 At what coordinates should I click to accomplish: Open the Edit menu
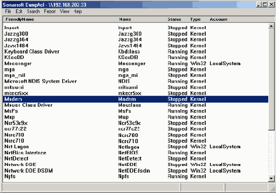point(19,11)
